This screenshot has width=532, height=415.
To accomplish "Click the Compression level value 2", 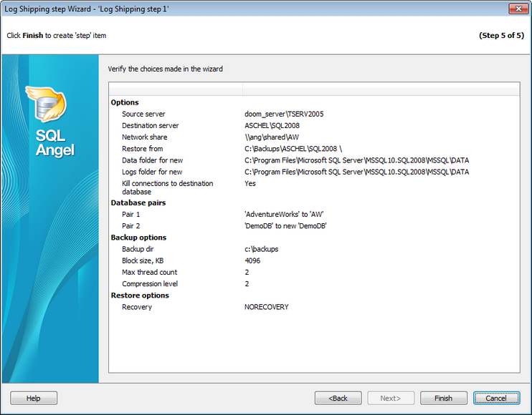I will tap(247, 283).
